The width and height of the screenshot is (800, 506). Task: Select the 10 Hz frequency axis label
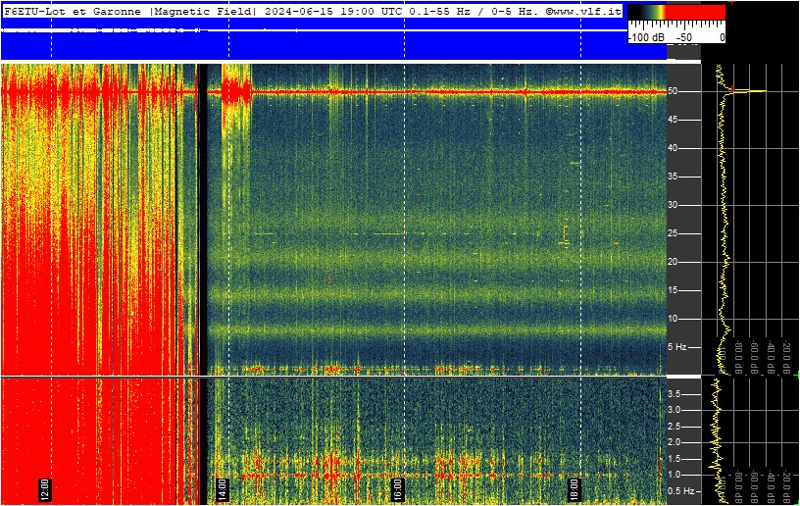point(673,319)
